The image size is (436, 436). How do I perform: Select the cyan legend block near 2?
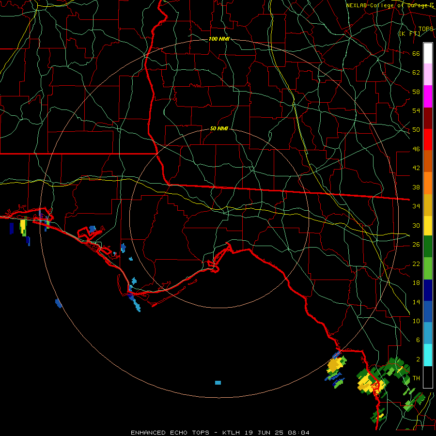point(428,355)
